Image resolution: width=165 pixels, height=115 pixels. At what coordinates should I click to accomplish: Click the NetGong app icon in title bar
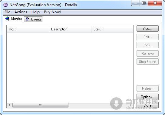pos(5,5)
